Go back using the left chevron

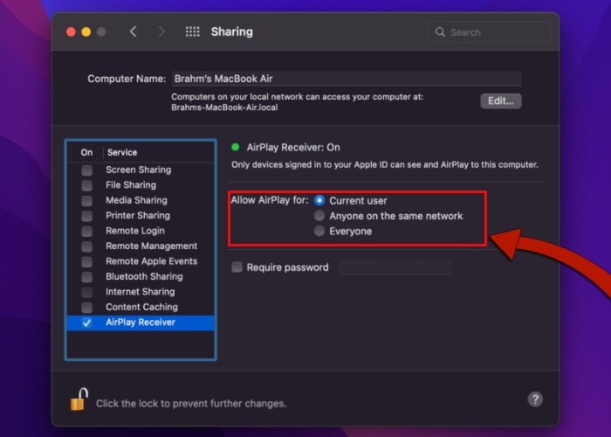[x=134, y=31]
